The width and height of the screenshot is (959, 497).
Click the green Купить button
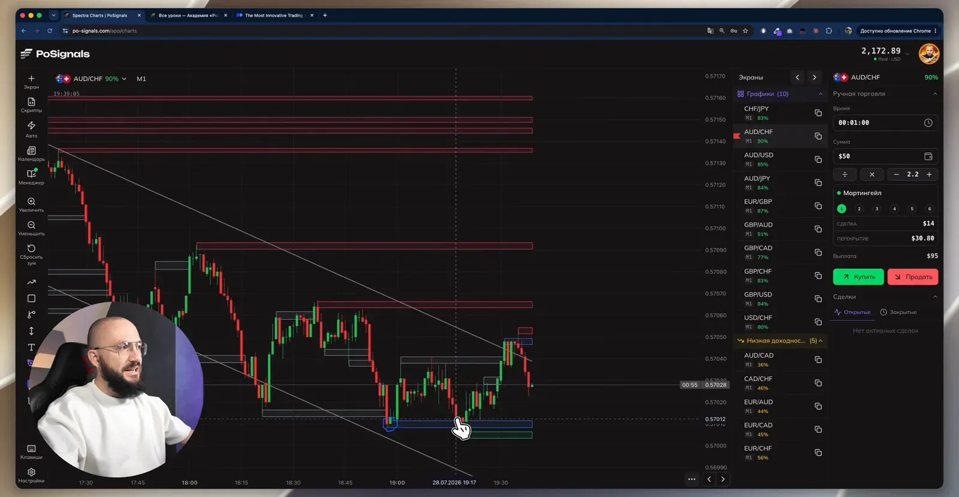point(858,277)
